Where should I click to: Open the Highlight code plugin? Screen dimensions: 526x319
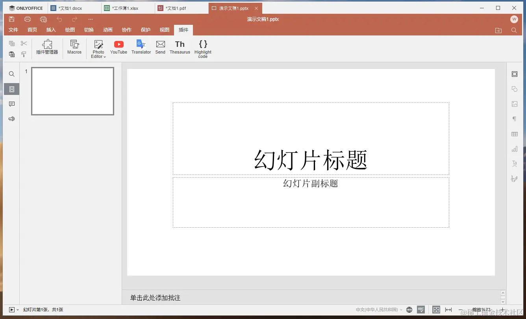coord(203,49)
